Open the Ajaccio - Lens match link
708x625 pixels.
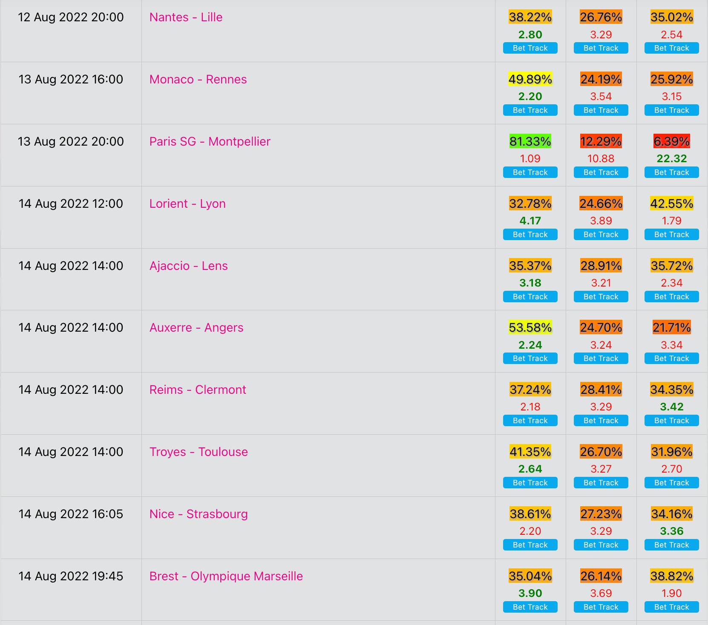point(189,266)
